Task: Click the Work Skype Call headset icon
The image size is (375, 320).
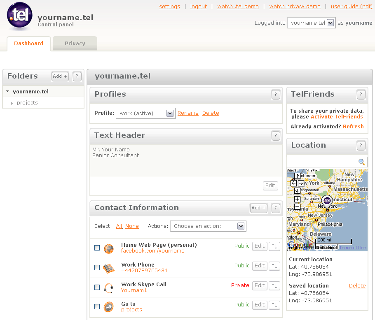Action: coord(108,288)
